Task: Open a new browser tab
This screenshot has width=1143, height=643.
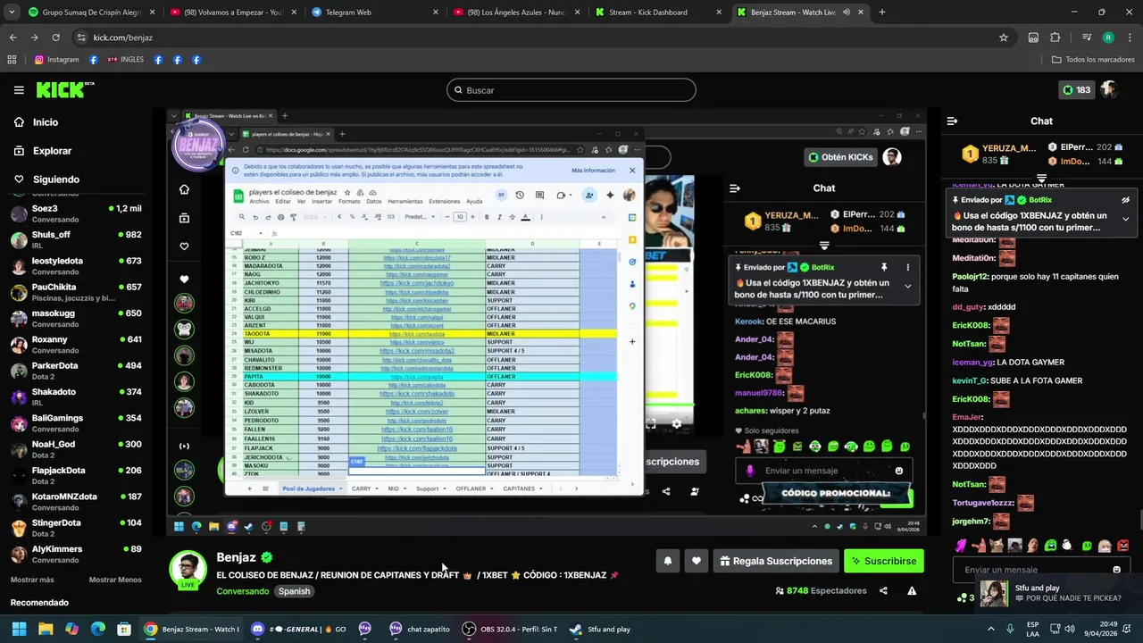Action: (882, 12)
